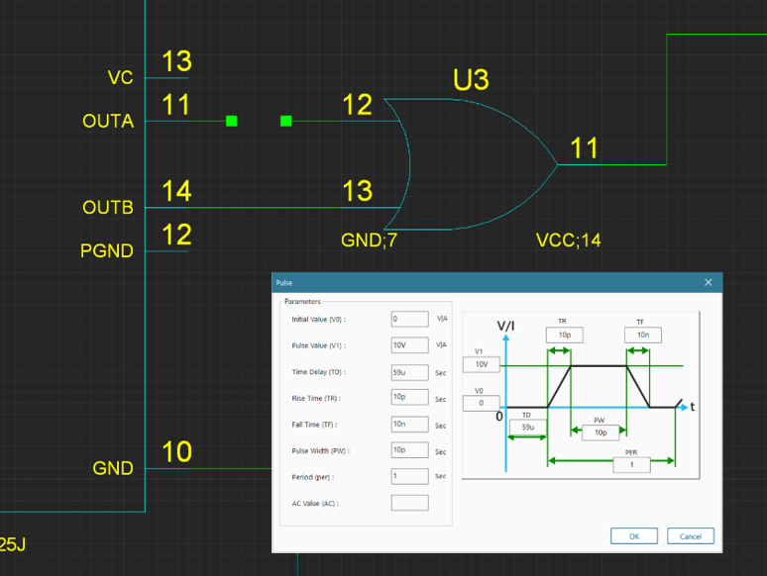Screen dimensions: 767x576
Task: Click the empty AC Value (AC) field
Action: [409, 503]
